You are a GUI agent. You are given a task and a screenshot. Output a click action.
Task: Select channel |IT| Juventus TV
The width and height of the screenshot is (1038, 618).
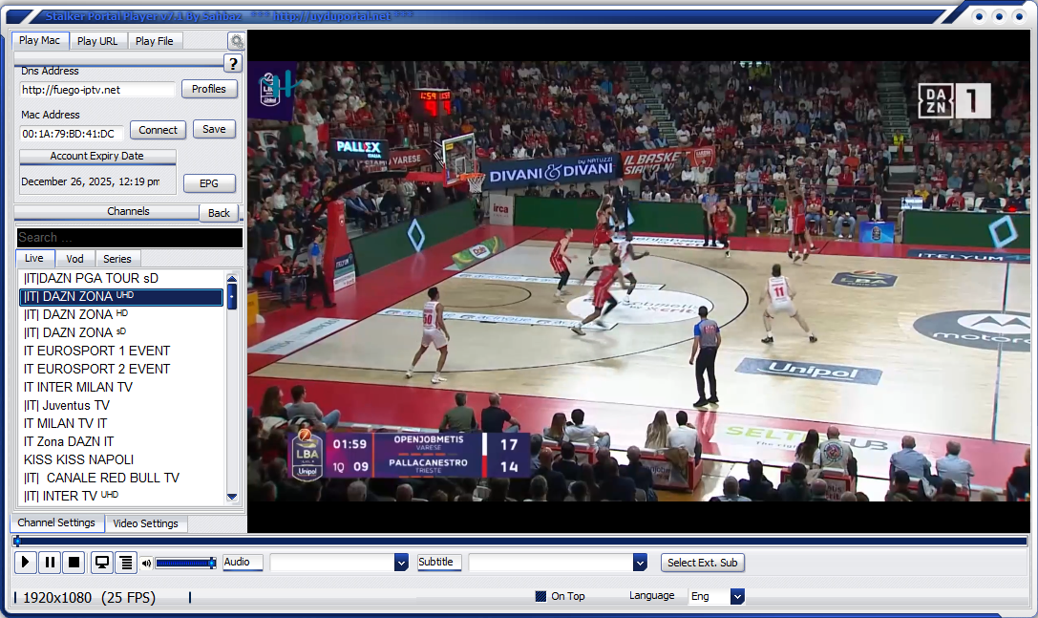(x=122, y=405)
